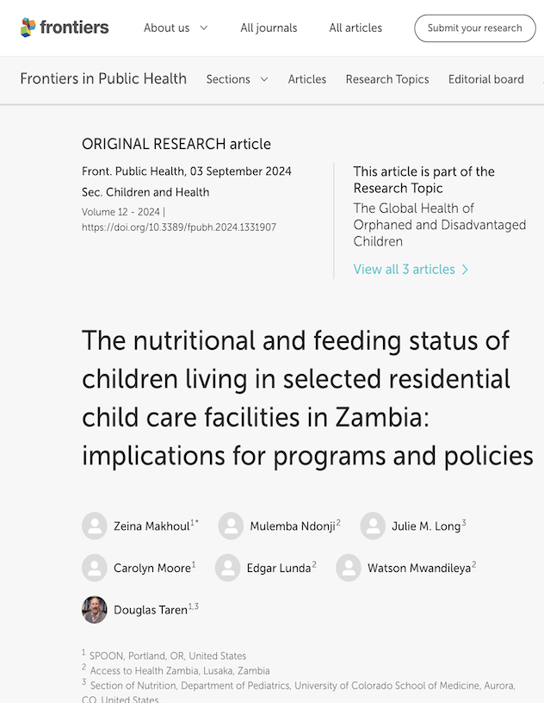Open the Frontiers in Public Health journal home

click(x=103, y=79)
